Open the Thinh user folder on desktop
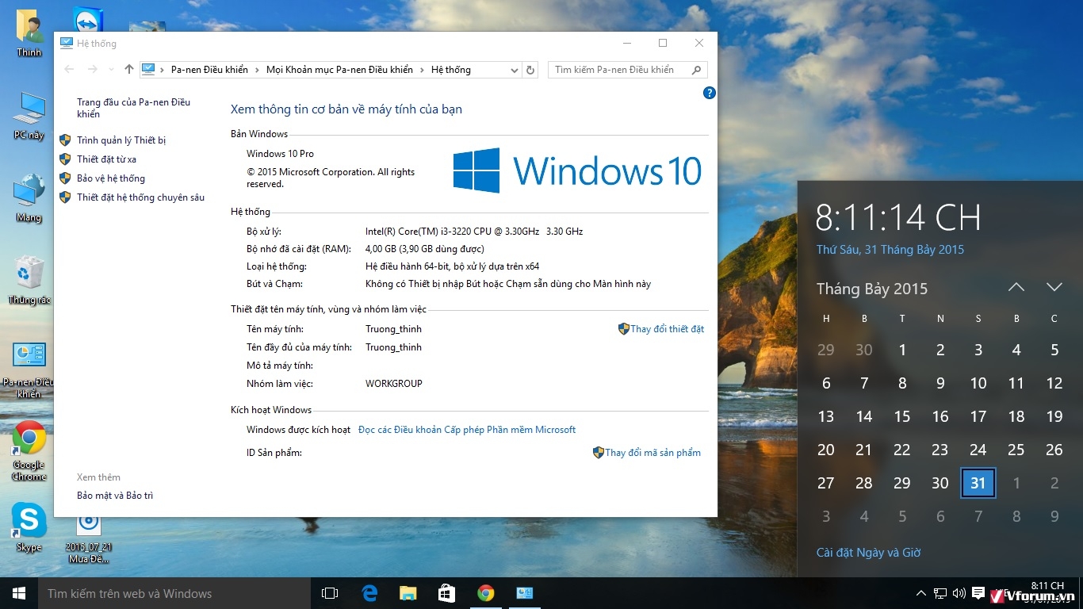 tap(29, 33)
